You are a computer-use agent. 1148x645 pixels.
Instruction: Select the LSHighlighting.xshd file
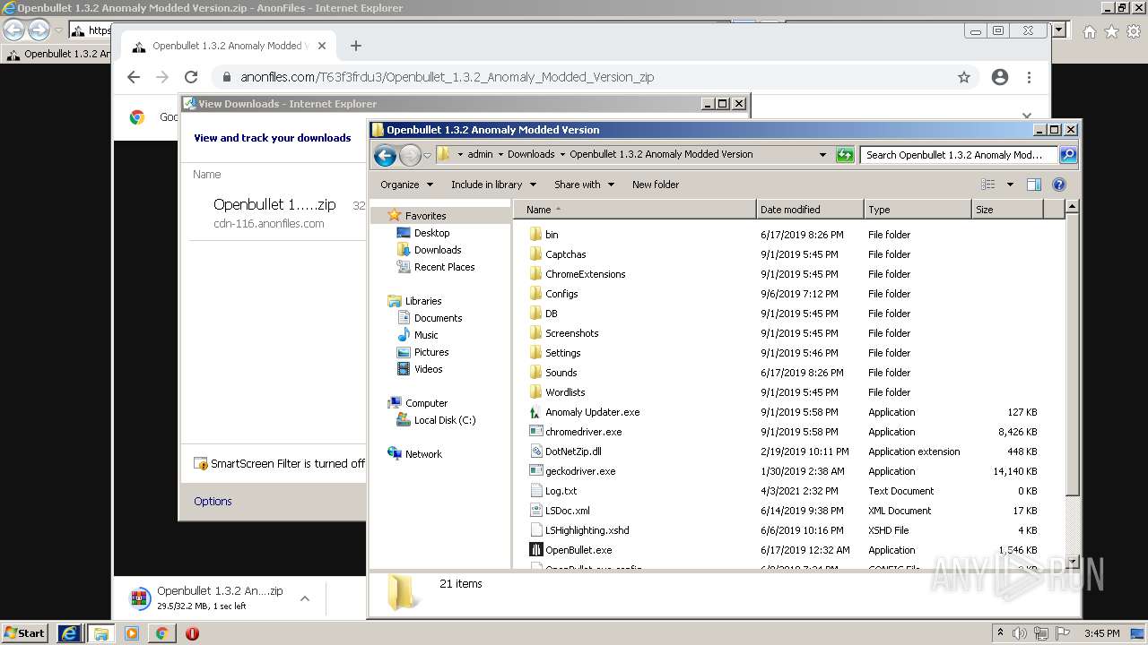(x=587, y=530)
